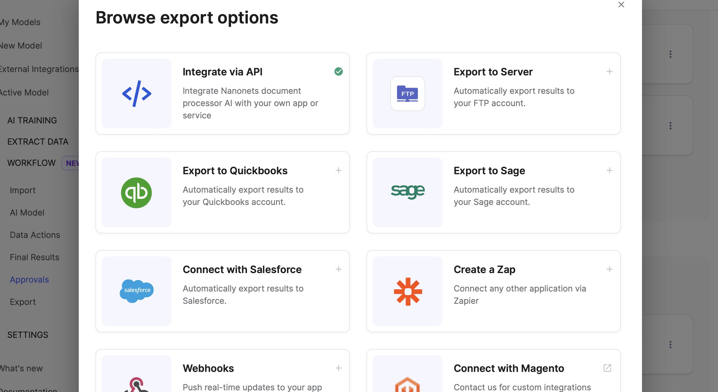
Task: Click the FTP server icon
Action: [408, 94]
